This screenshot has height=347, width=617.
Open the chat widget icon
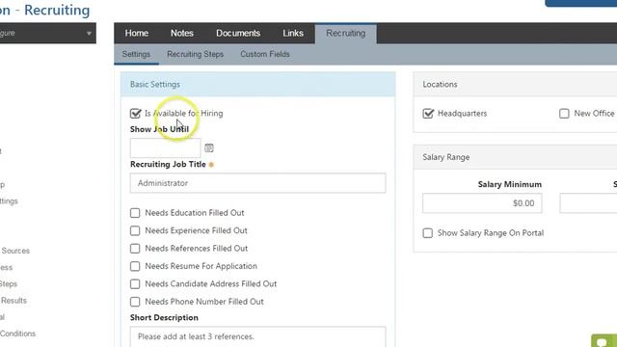click(x=604, y=341)
